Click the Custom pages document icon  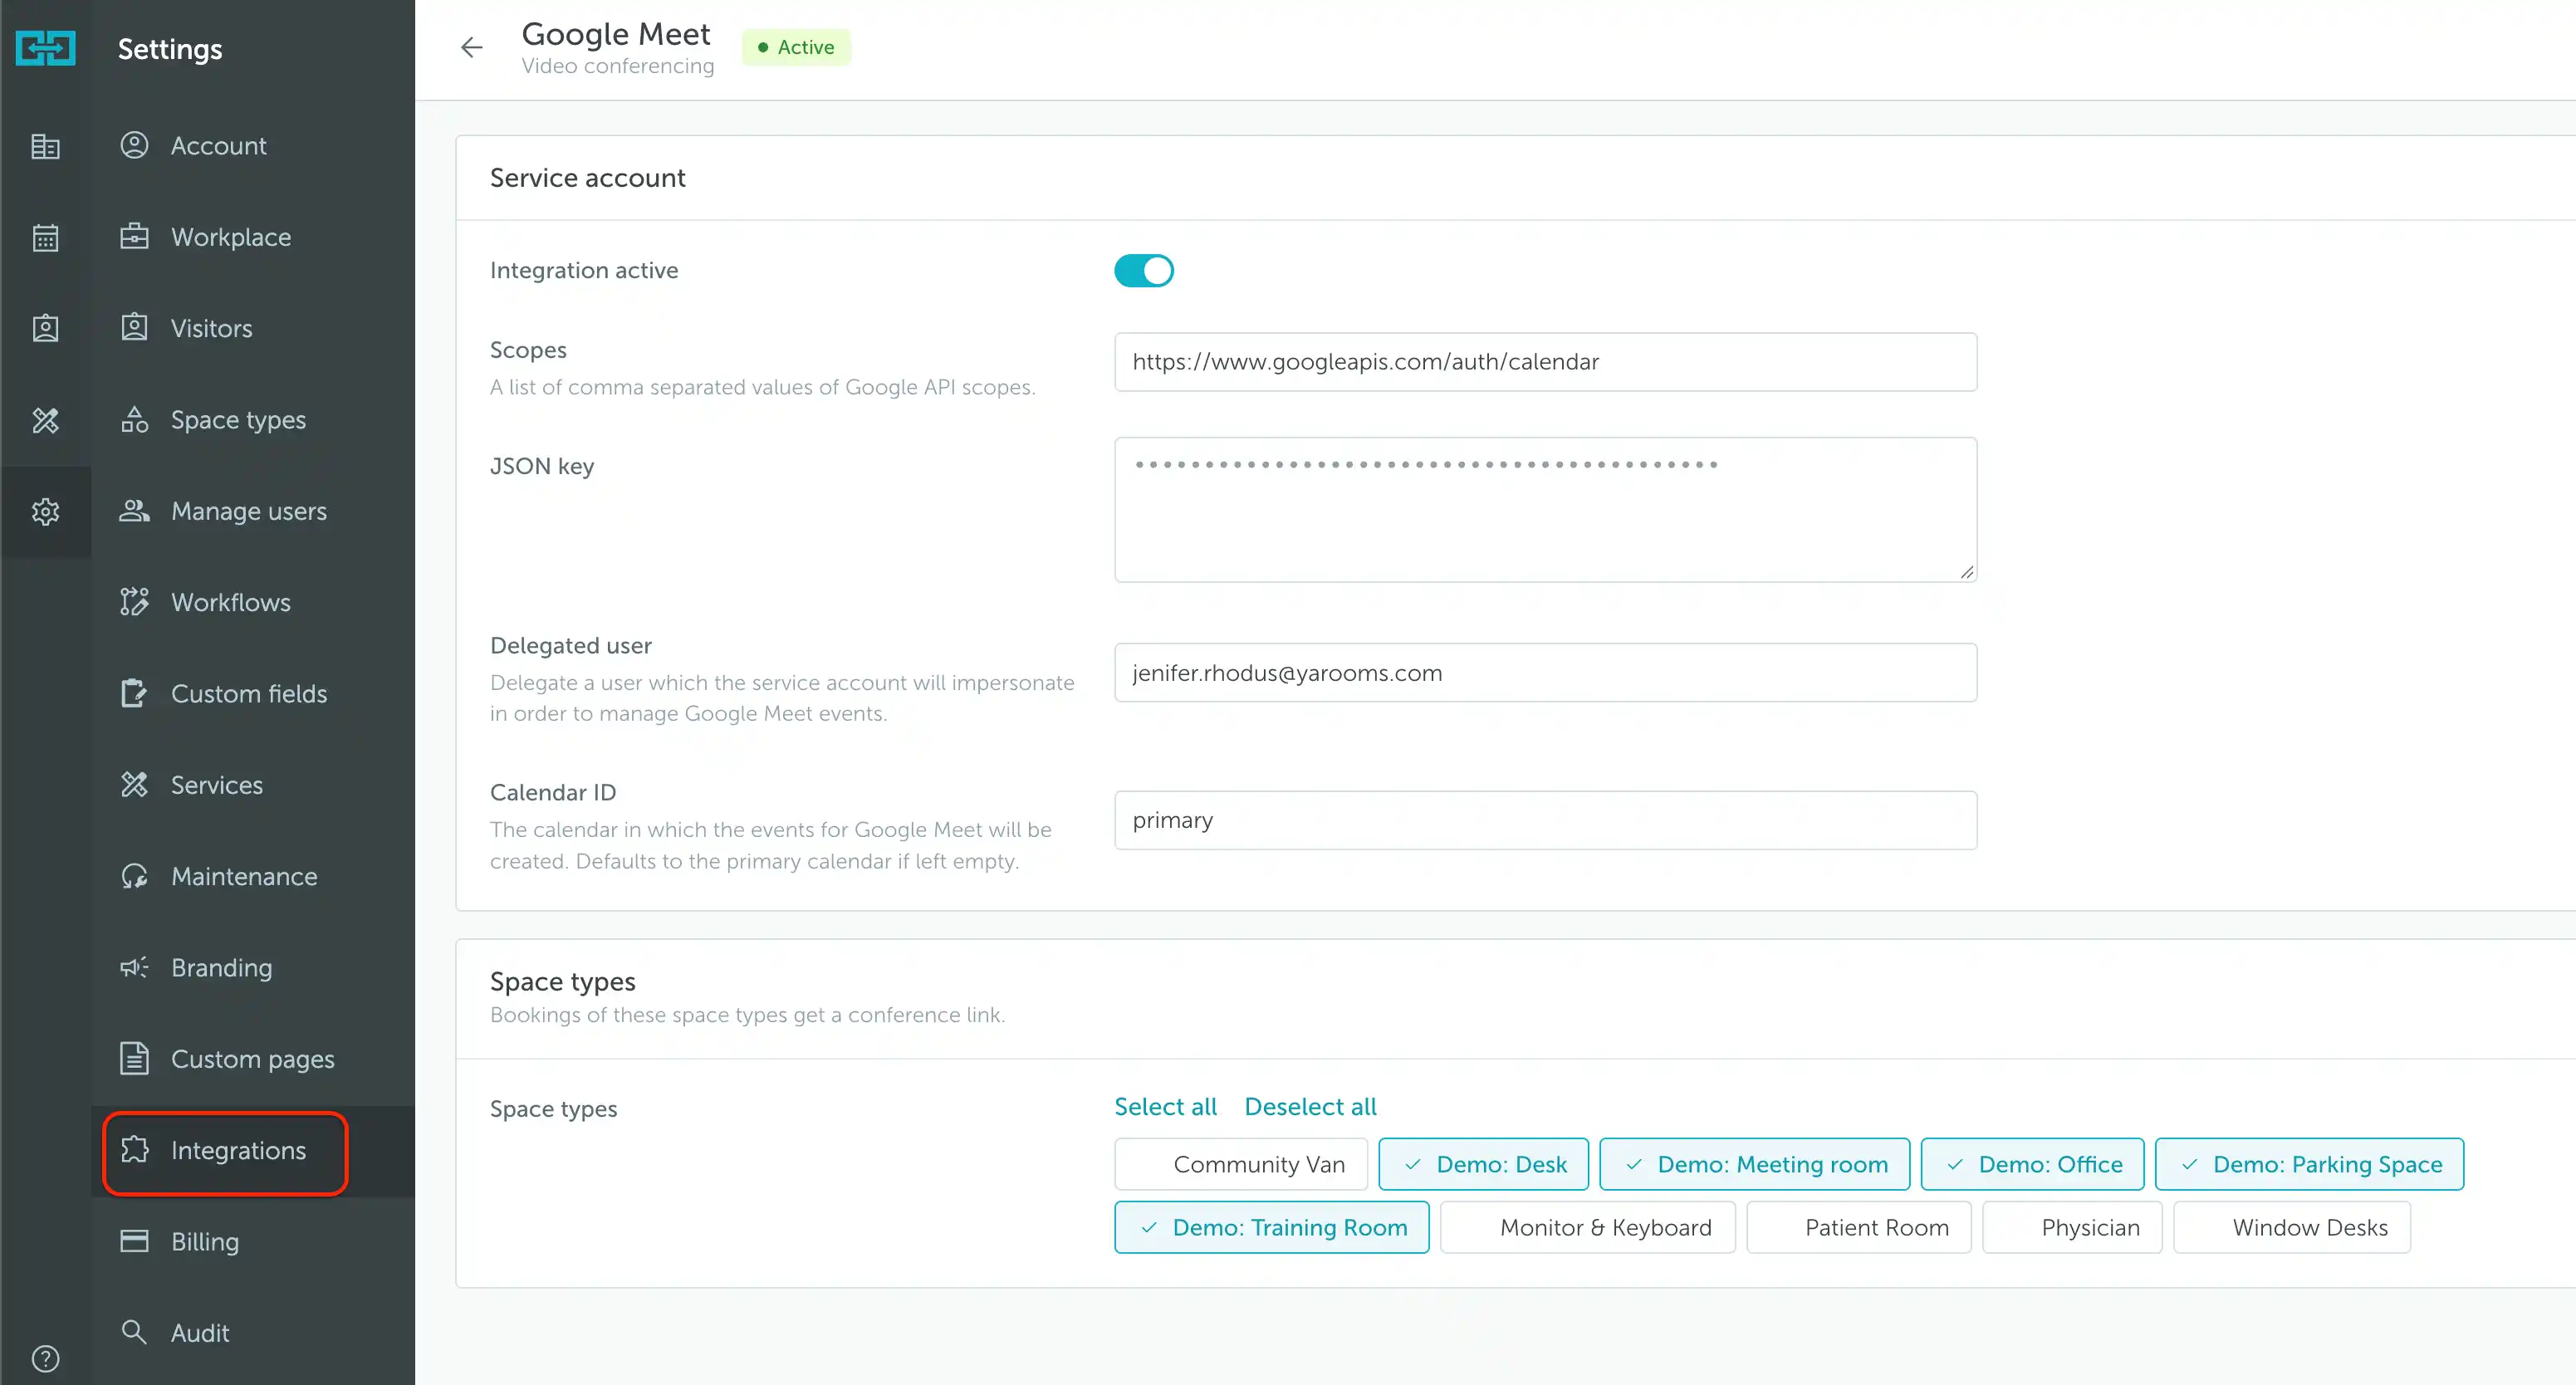[x=134, y=1058]
